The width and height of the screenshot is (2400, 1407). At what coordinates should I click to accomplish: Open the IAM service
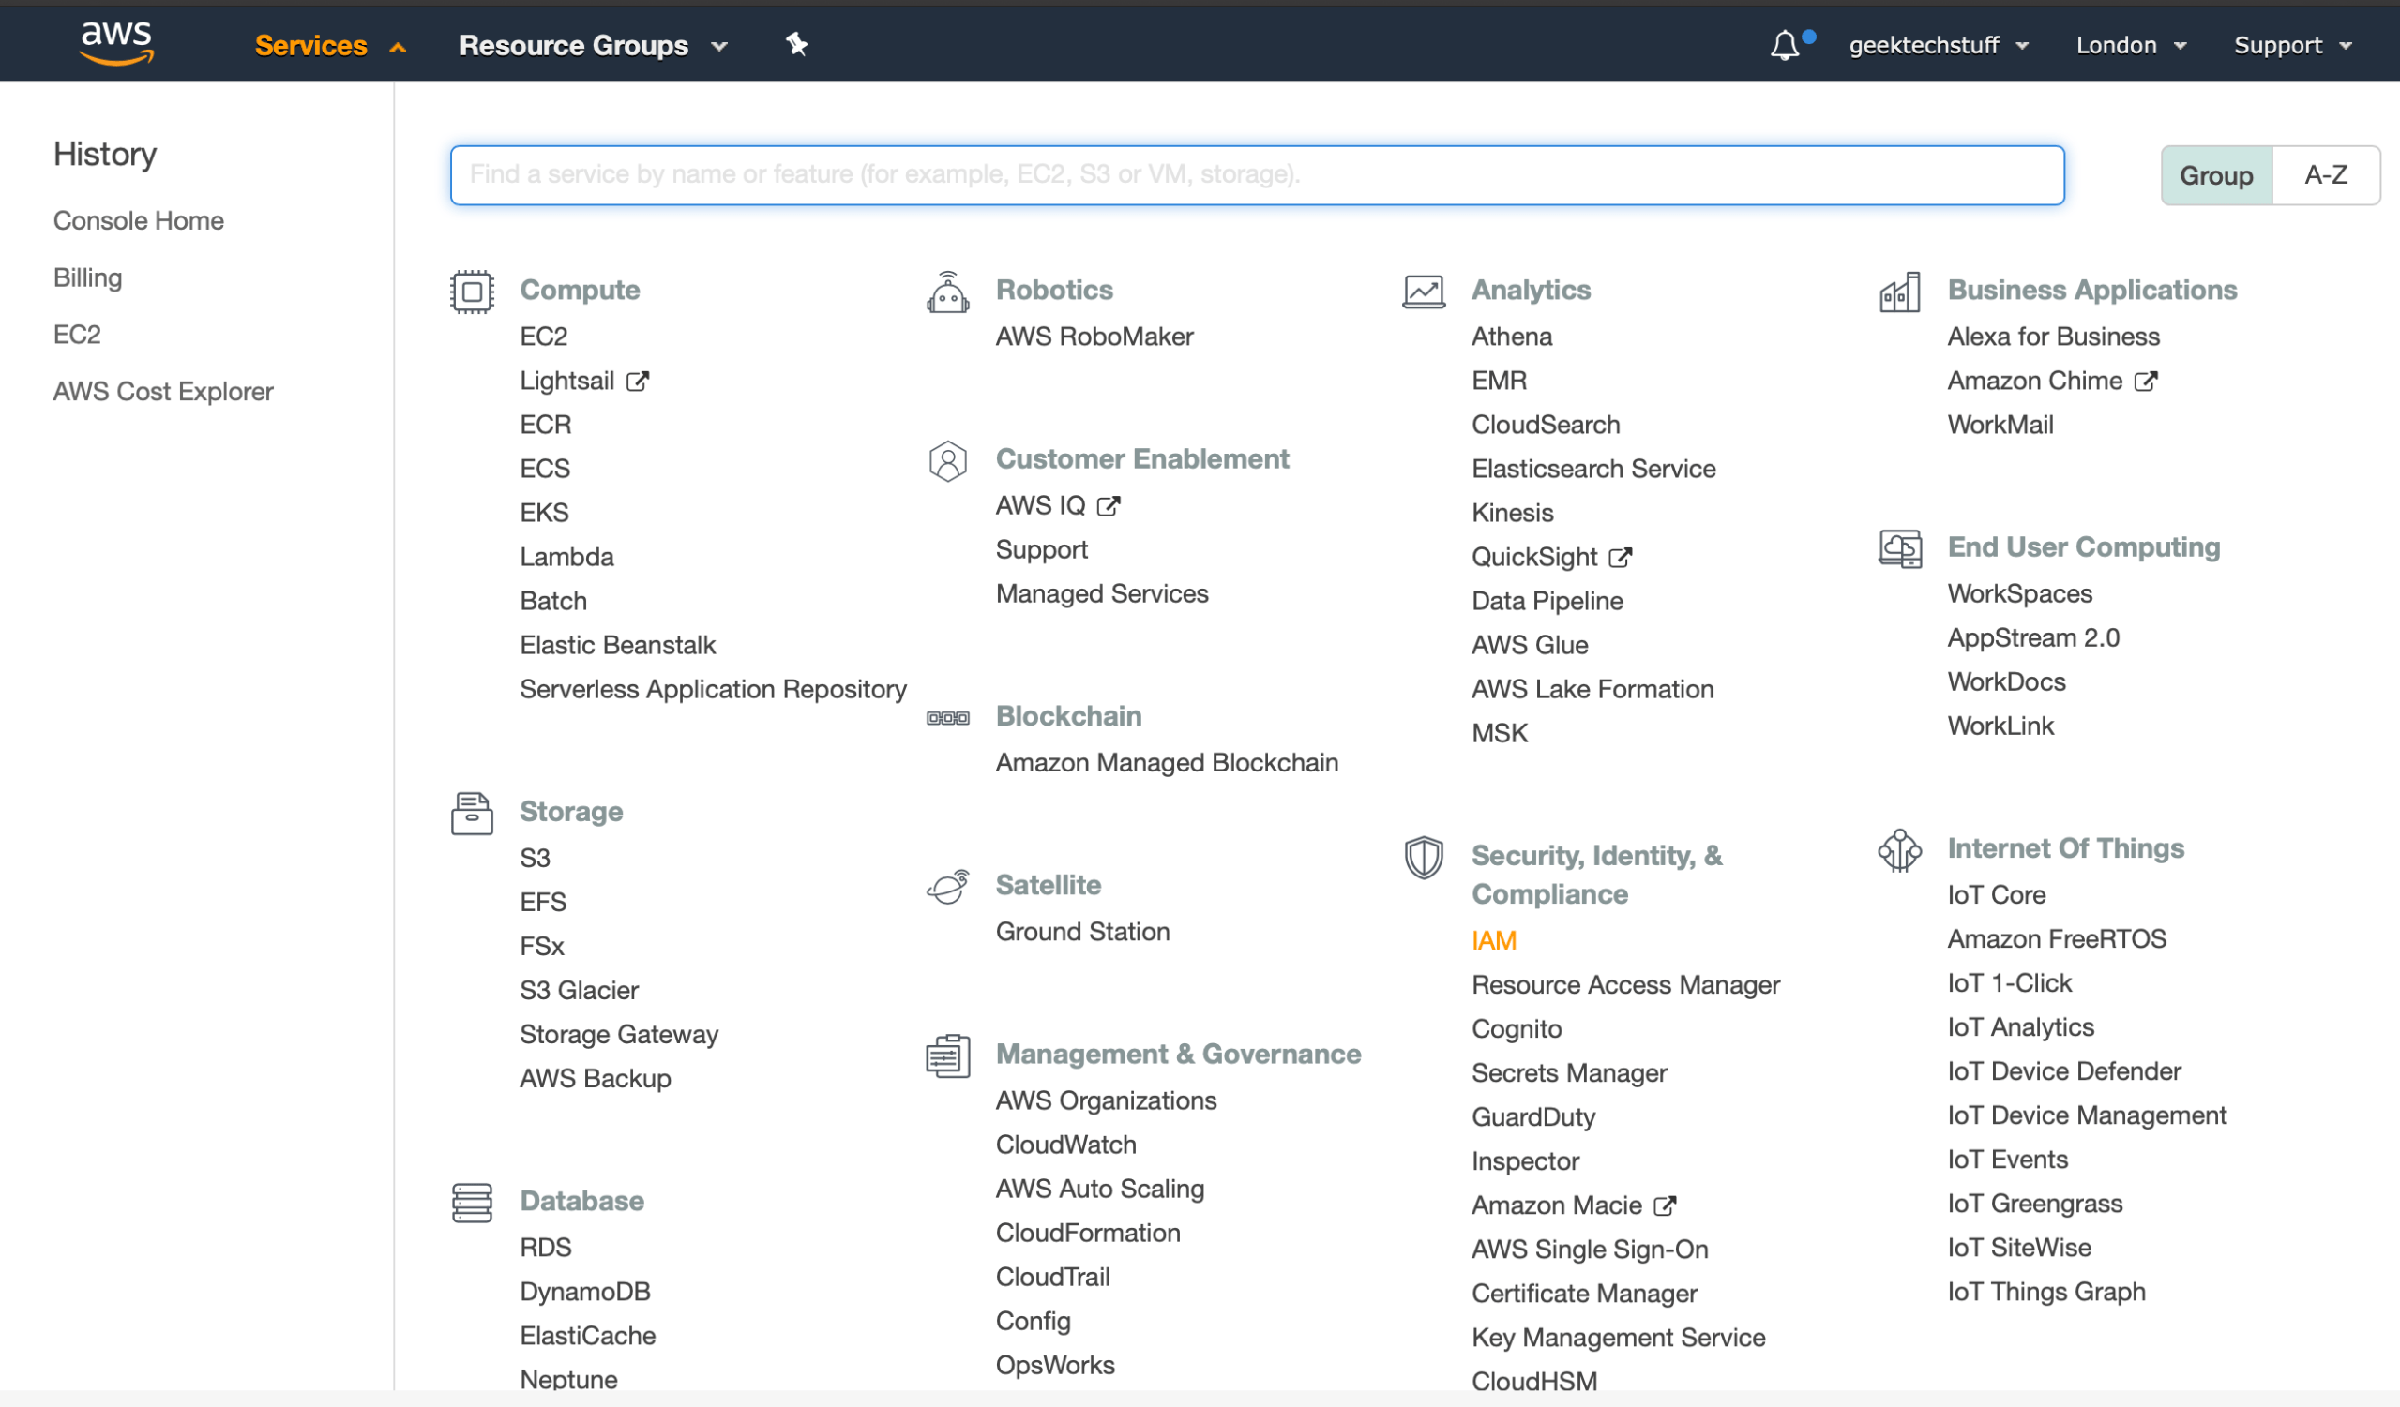1492,939
